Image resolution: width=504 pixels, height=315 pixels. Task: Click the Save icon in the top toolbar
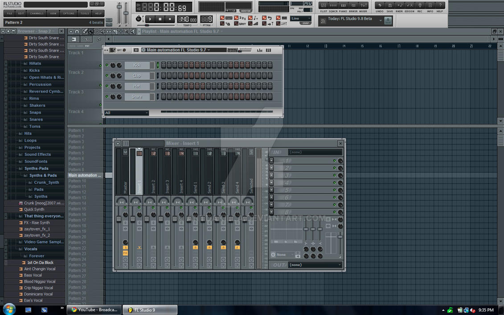(390, 5)
